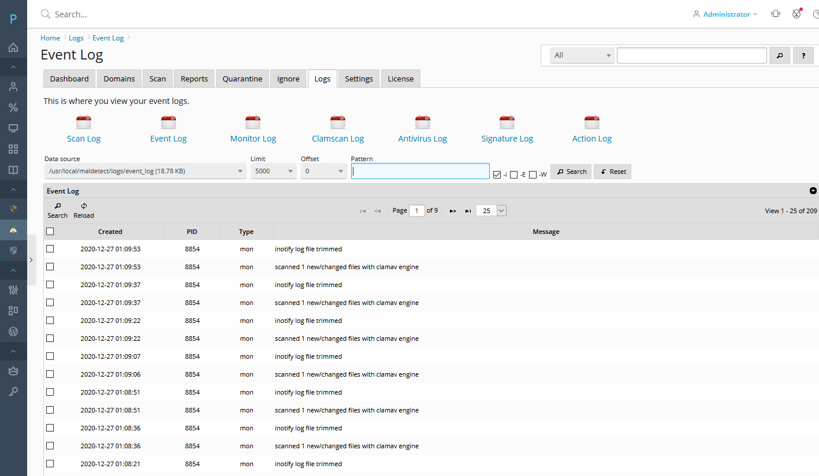This screenshot has width=819, height=476.
Task: Click the Plesk logo at sidebar top
Action: [x=13, y=19]
